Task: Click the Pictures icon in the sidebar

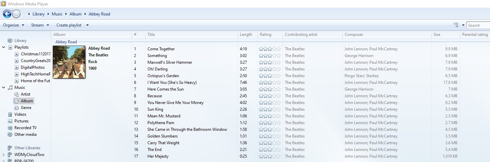Action: pos(10,121)
